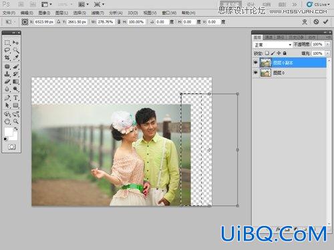Switch to the 通道 tab
334x250 pixels.
click(x=269, y=37)
